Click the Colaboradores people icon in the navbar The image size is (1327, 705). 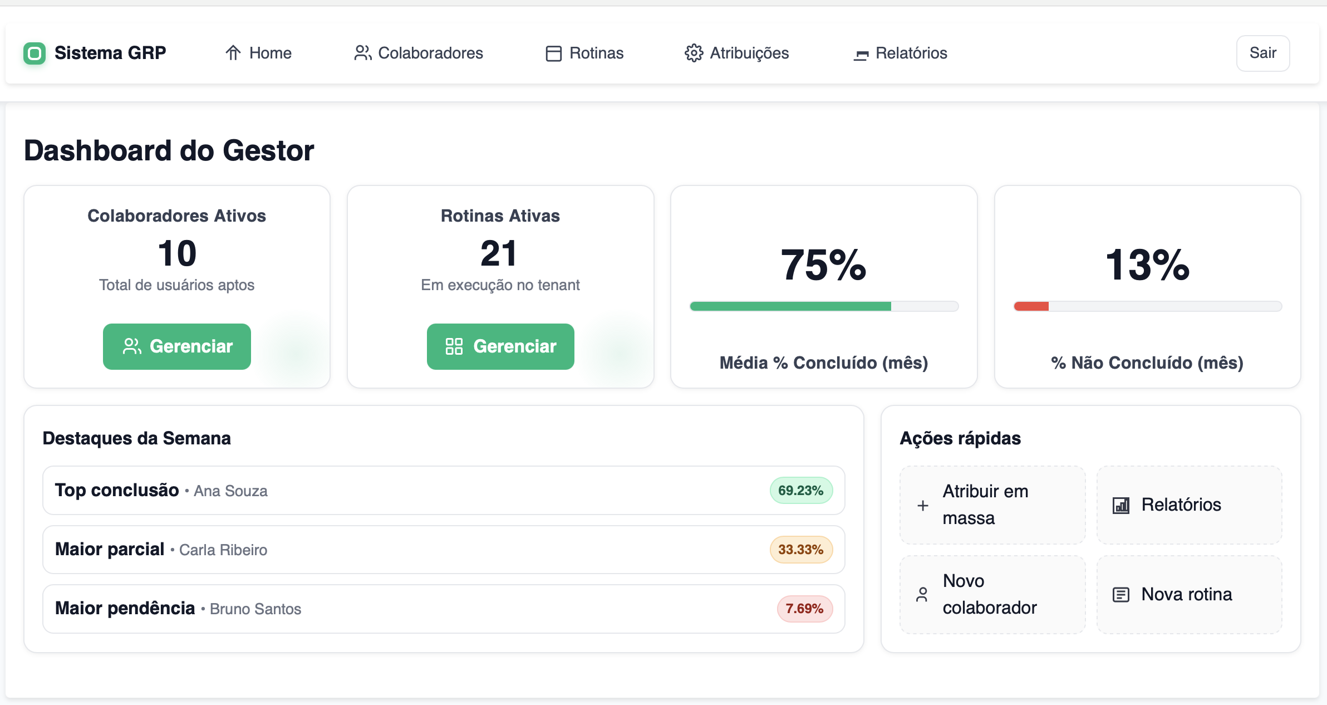(363, 53)
